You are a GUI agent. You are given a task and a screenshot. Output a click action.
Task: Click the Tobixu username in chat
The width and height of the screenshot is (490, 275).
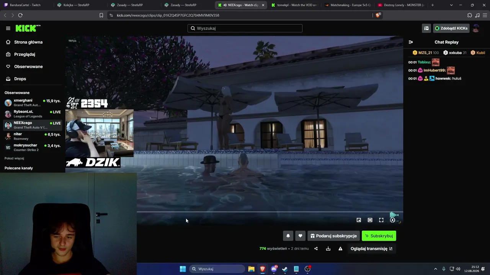[424, 62]
